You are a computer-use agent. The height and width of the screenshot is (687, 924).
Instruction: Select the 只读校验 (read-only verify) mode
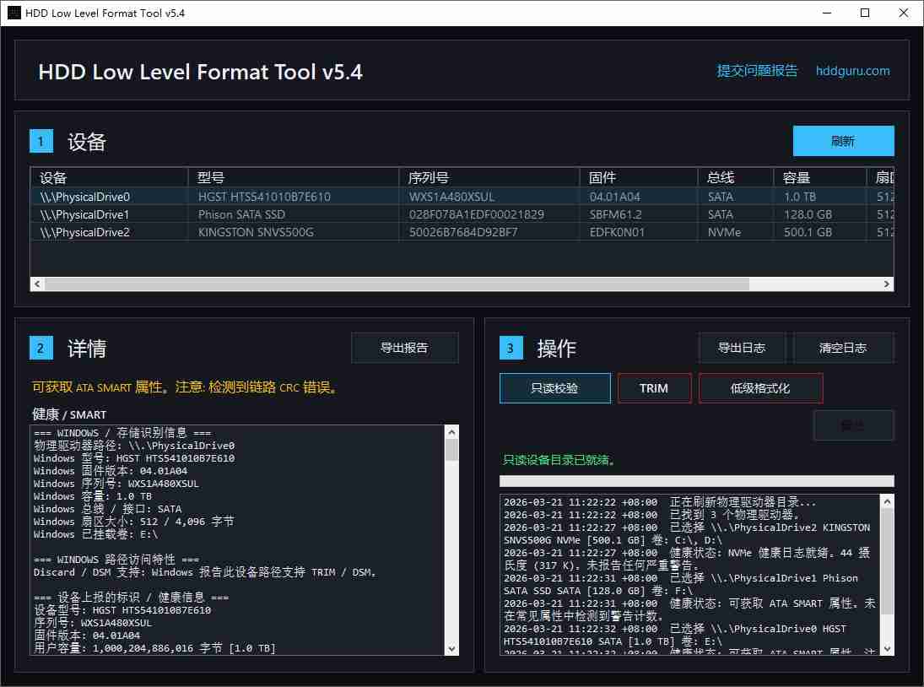(x=554, y=387)
